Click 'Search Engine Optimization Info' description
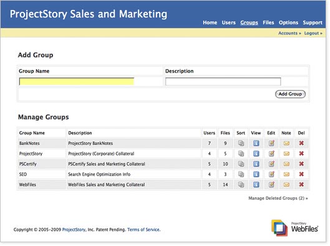 pyautogui.click(x=99, y=174)
